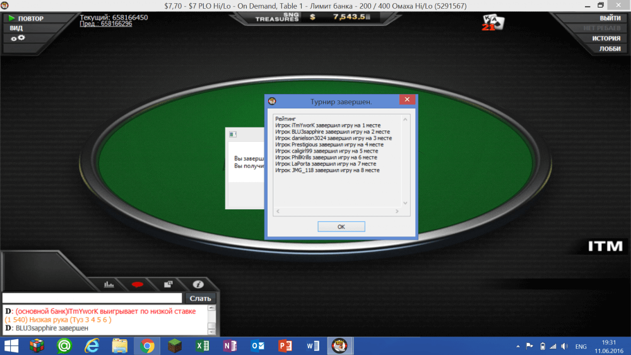
Task: Close the Турнир завершен dialog
Action: [x=407, y=101]
